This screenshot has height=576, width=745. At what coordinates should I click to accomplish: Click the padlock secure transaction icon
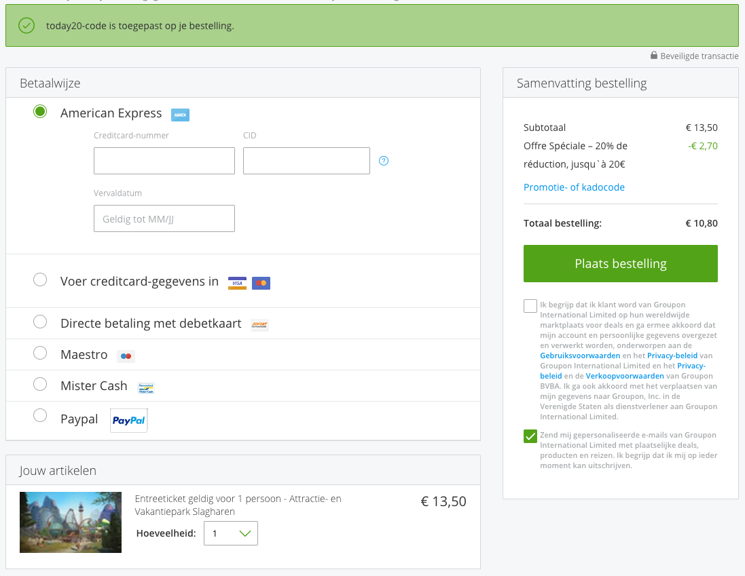[654, 56]
